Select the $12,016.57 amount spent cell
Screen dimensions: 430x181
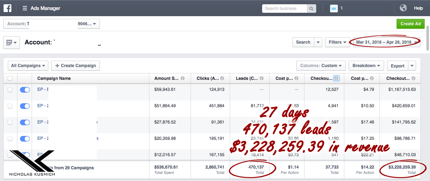pyautogui.click(x=165, y=155)
